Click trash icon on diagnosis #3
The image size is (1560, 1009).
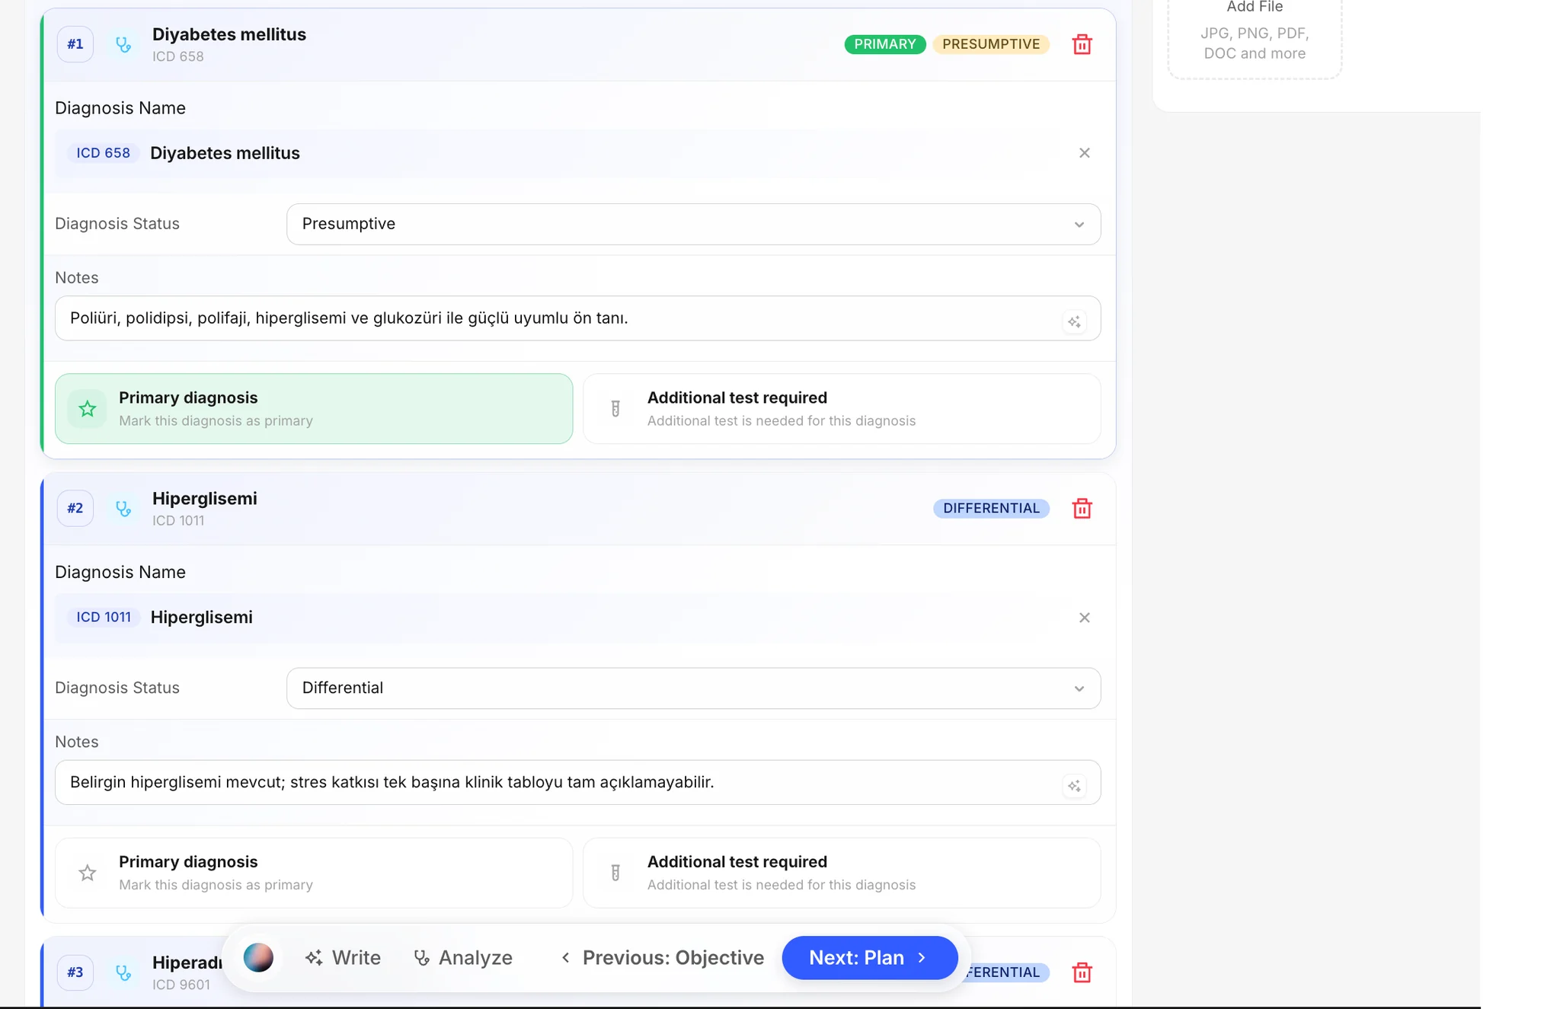[1082, 972]
